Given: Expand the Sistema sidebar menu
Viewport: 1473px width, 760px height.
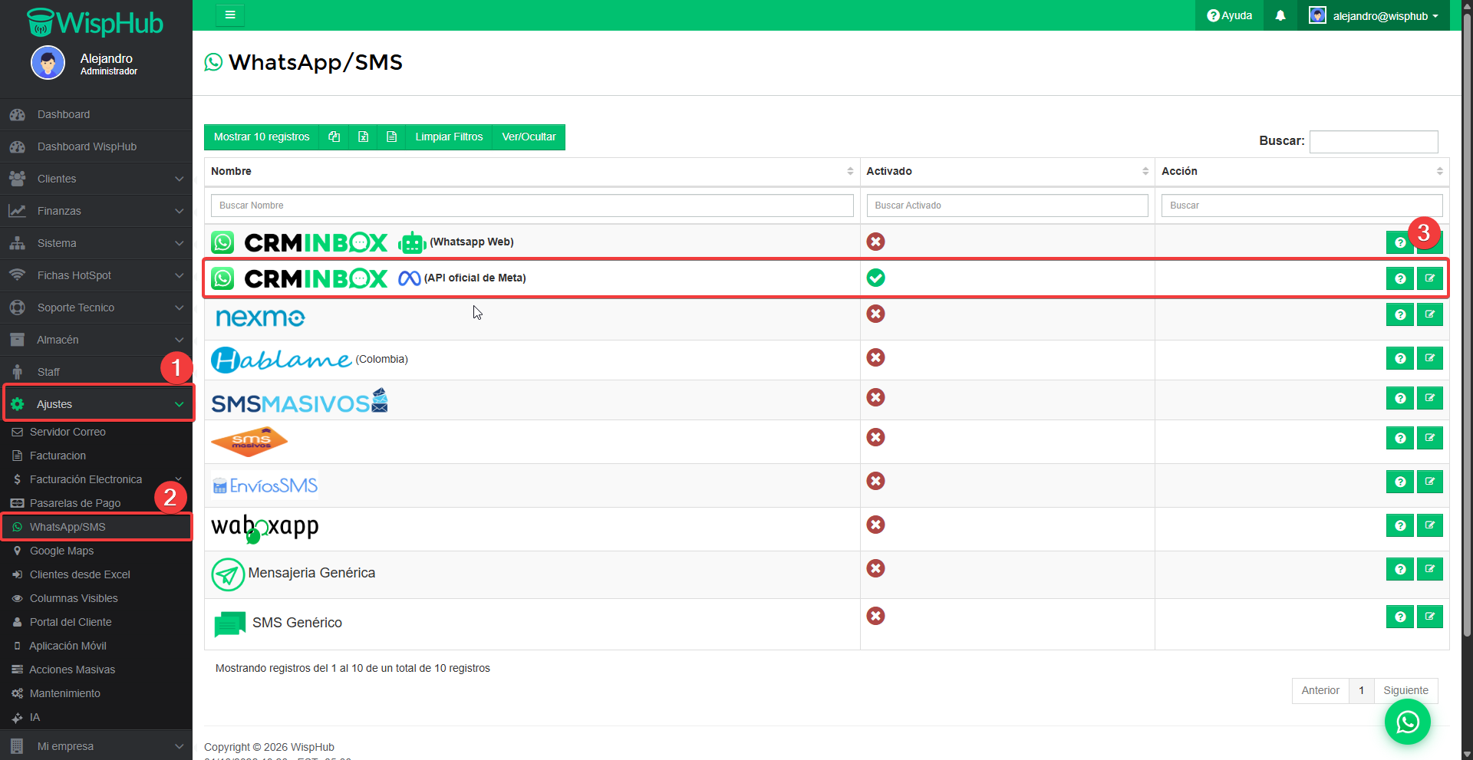Looking at the screenshot, I should (x=96, y=243).
